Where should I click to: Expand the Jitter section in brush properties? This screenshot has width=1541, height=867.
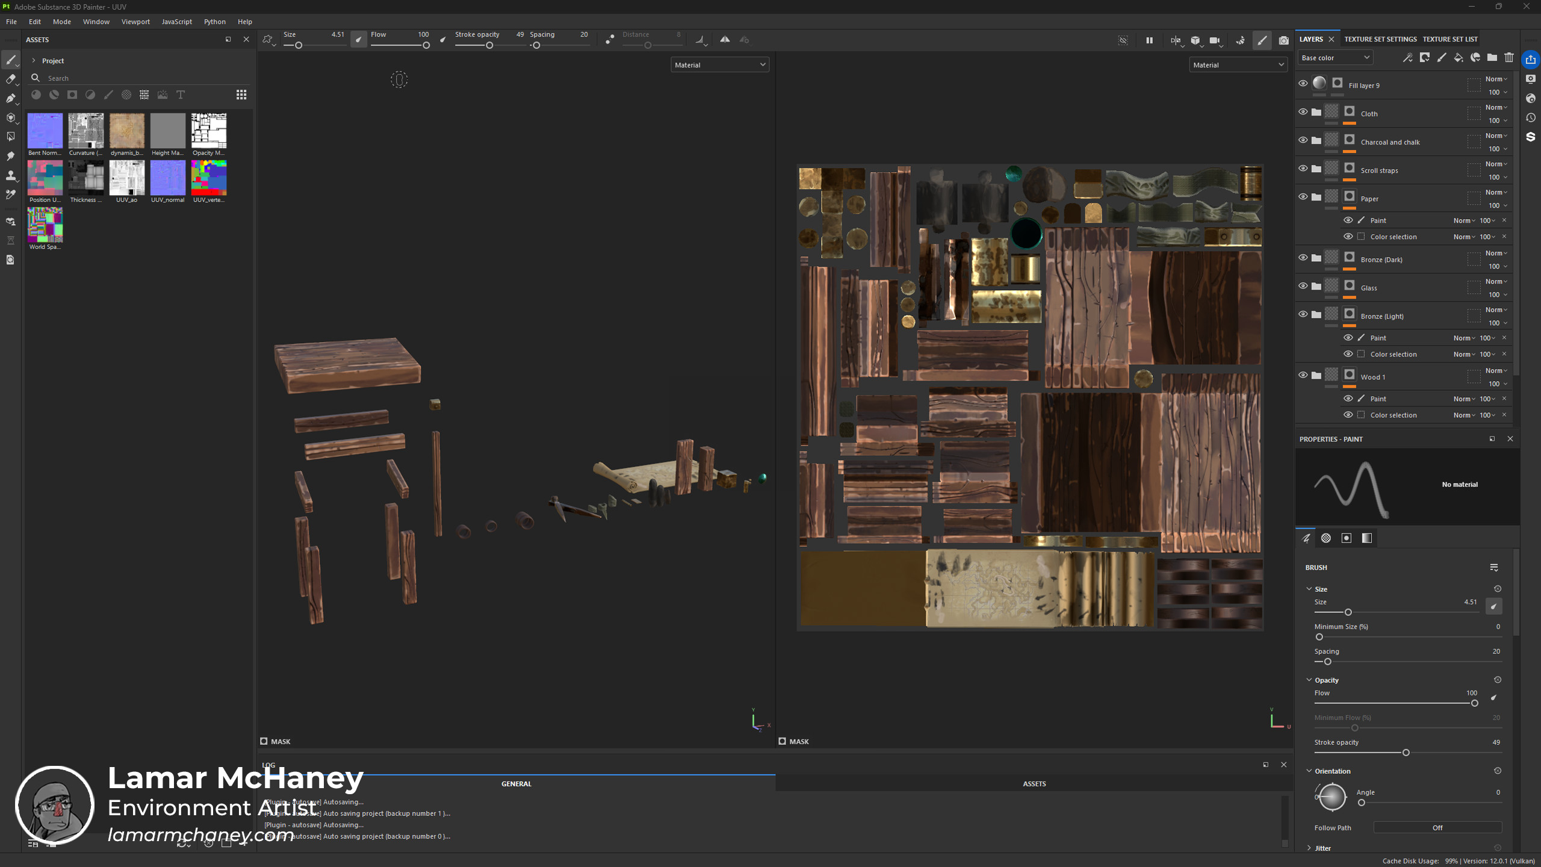coord(1322,848)
